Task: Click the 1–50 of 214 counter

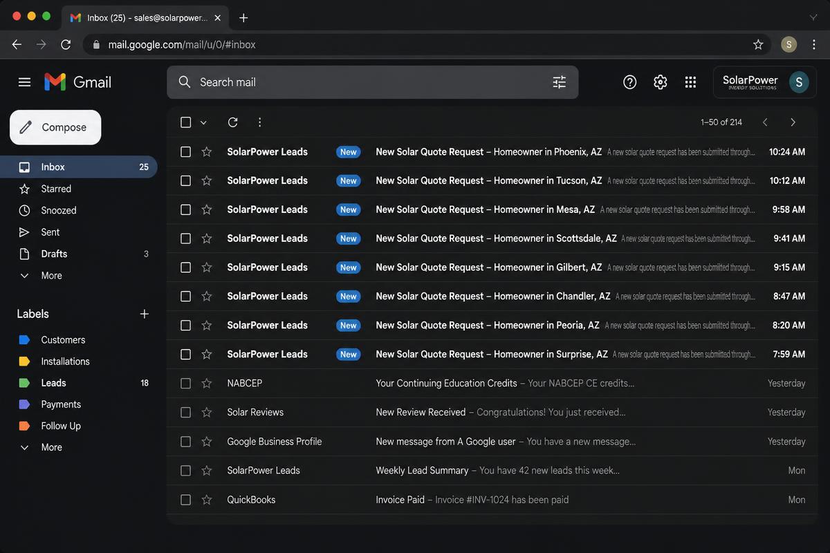Action: click(721, 122)
